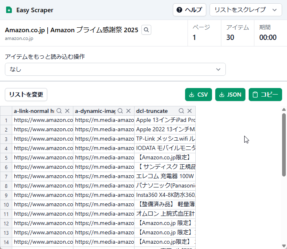Image resolution: width=287 pixels, height=249 pixels.
Task: Select cell 'Apple 13インチiPad Pro' in row 1
Action: (x=165, y=120)
